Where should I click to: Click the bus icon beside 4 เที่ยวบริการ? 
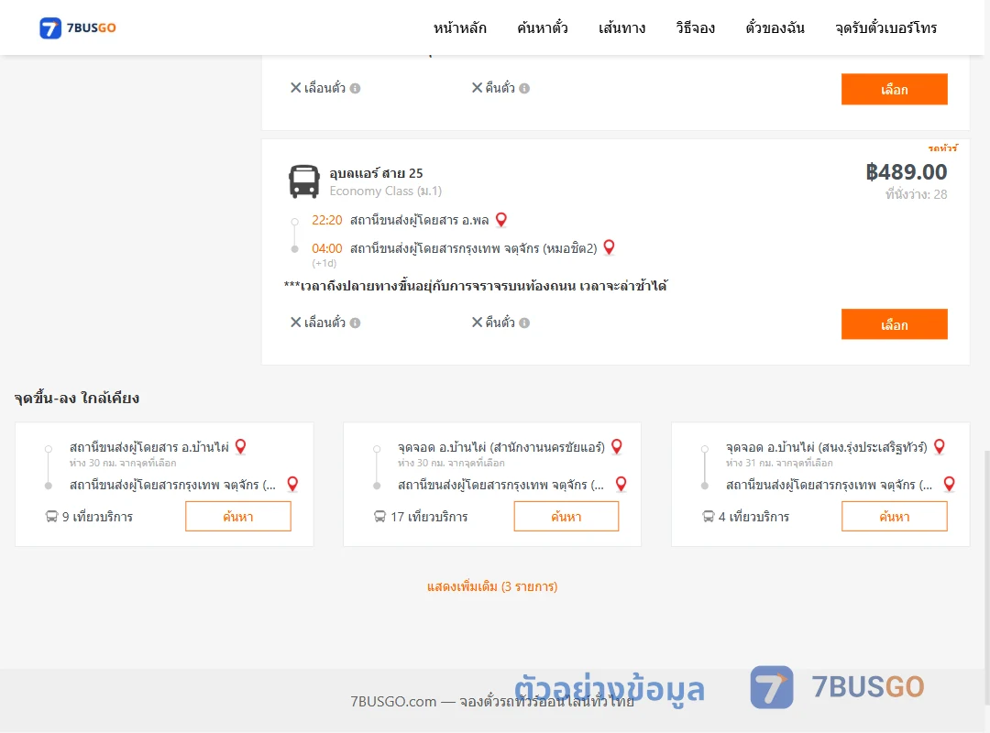tap(709, 517)
